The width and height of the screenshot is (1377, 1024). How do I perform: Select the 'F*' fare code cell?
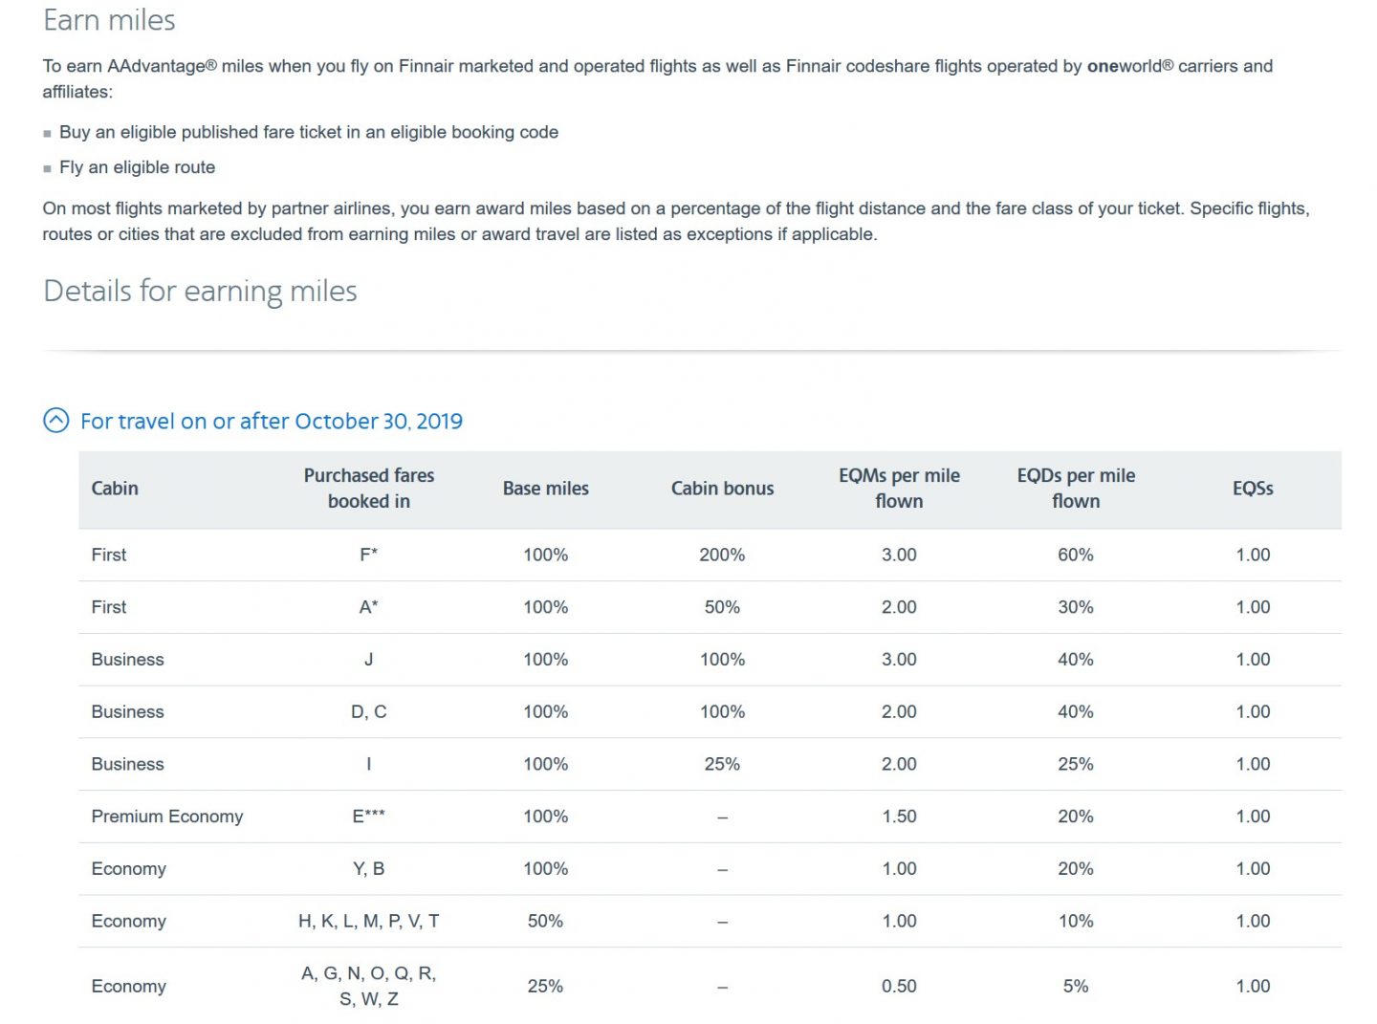pyautogui.click(x=369, y=555)
